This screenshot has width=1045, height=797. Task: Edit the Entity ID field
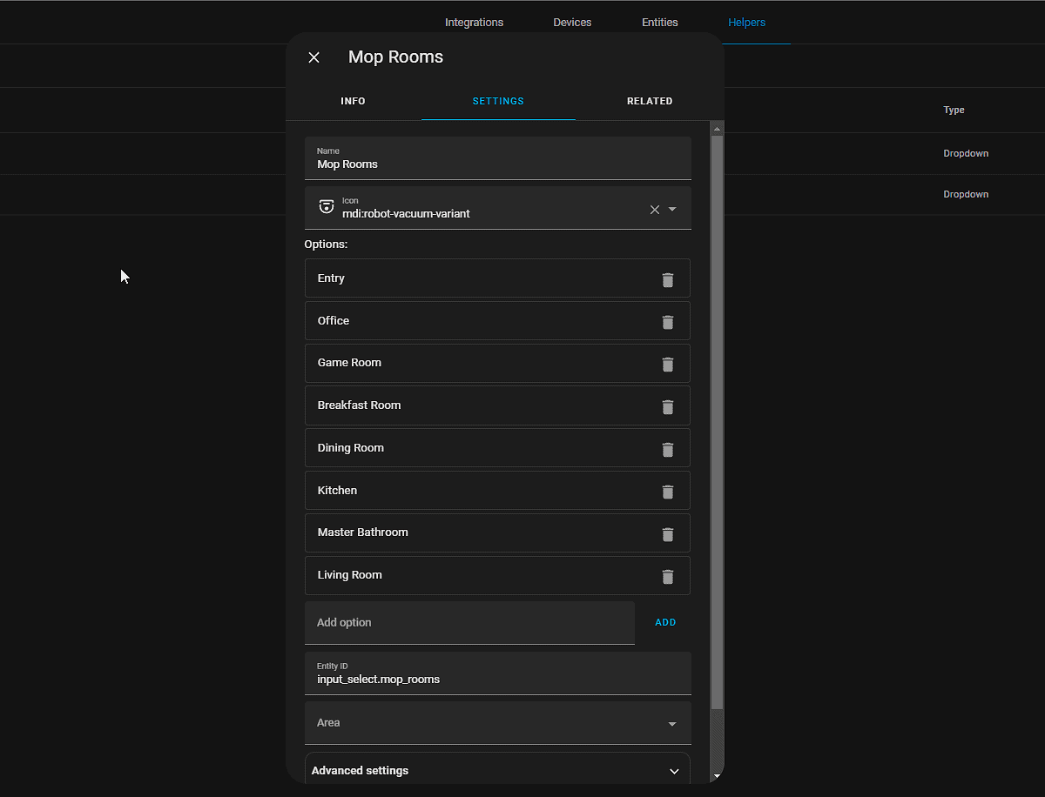(498, 673)
